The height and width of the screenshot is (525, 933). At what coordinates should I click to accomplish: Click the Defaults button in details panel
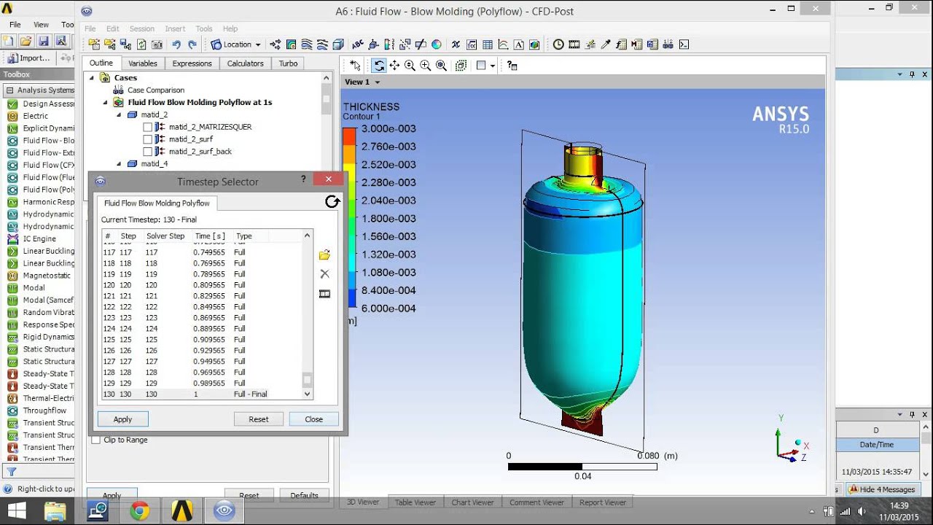coord(304,495)
